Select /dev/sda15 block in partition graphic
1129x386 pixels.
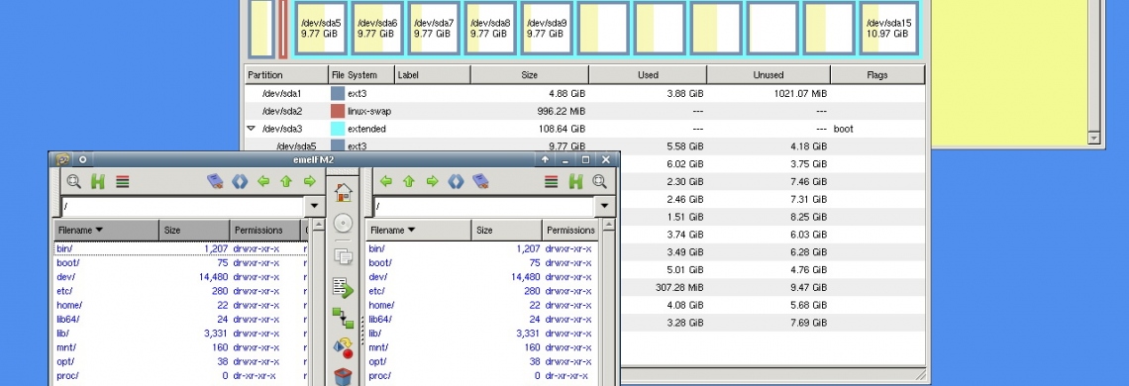(x=888, y=28)
